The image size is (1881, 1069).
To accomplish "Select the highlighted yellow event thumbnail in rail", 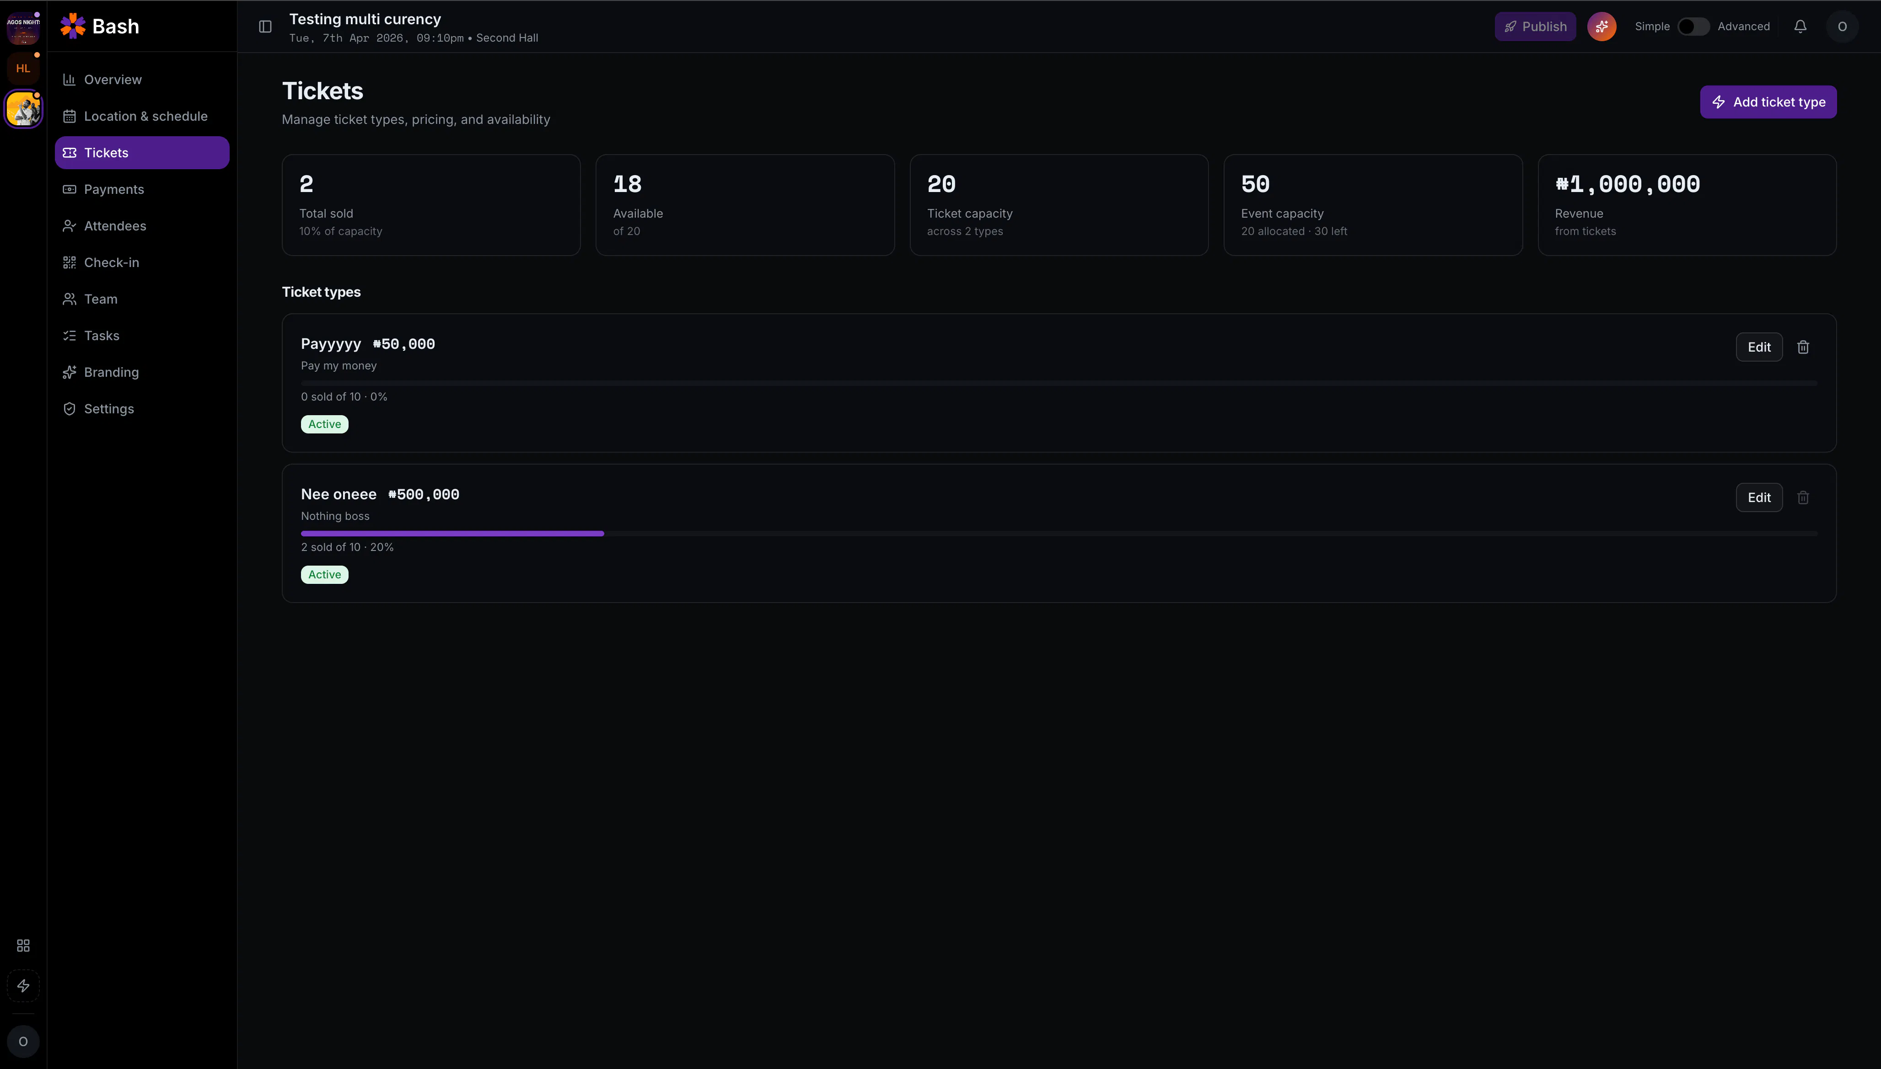I will 23,109.
